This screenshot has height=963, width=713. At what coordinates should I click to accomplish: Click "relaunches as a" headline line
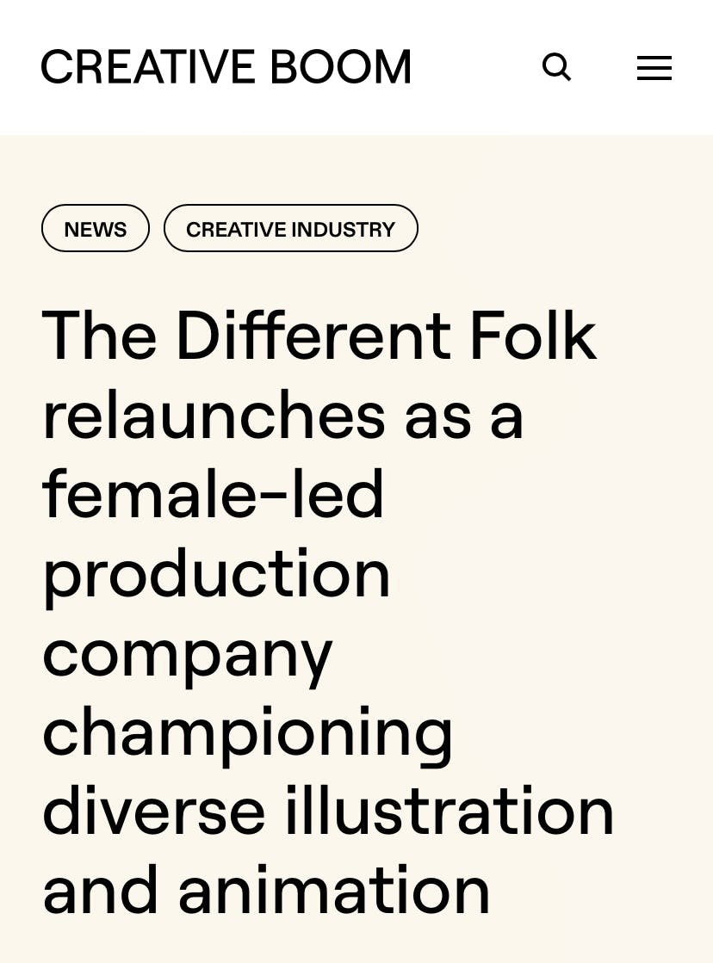click(282, 415)
